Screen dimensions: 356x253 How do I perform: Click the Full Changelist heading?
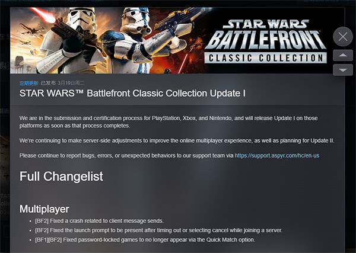(x=61, y=177)
